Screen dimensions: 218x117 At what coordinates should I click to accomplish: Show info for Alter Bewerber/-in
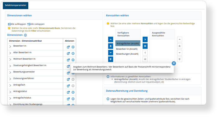click(x=73, y=53)
